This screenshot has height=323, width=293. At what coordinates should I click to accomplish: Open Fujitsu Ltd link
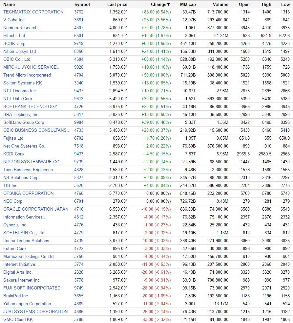tap(13, 138)
